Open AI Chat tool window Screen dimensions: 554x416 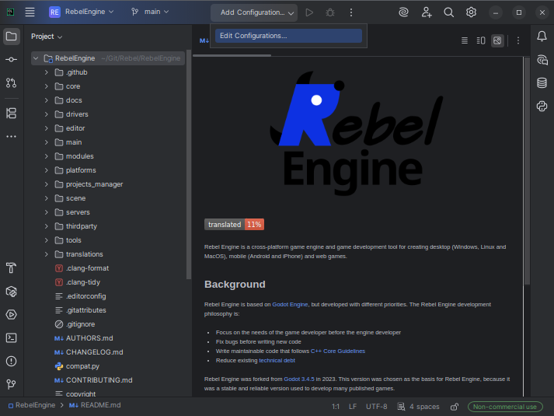point(542,60)
